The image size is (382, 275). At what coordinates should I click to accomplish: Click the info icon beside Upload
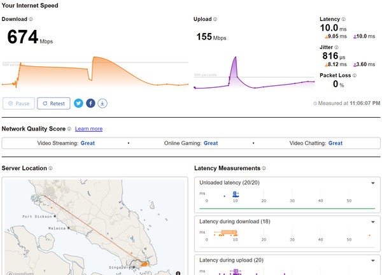pyautogui.click(x=215, y=20)
